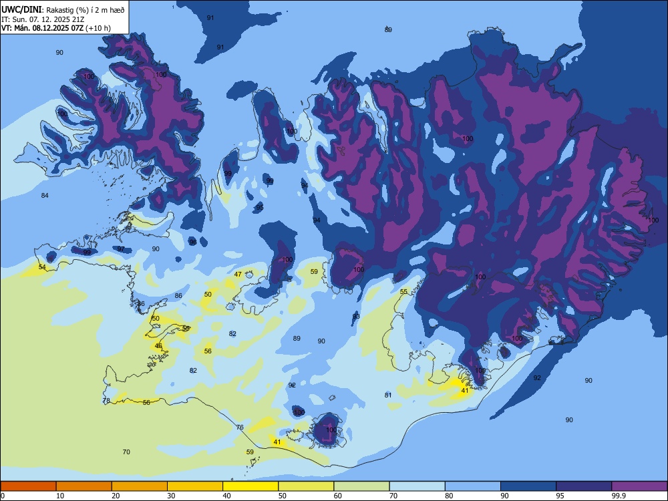Click the map value '96'
The image size is (668, 501).
tap(193, 242)
